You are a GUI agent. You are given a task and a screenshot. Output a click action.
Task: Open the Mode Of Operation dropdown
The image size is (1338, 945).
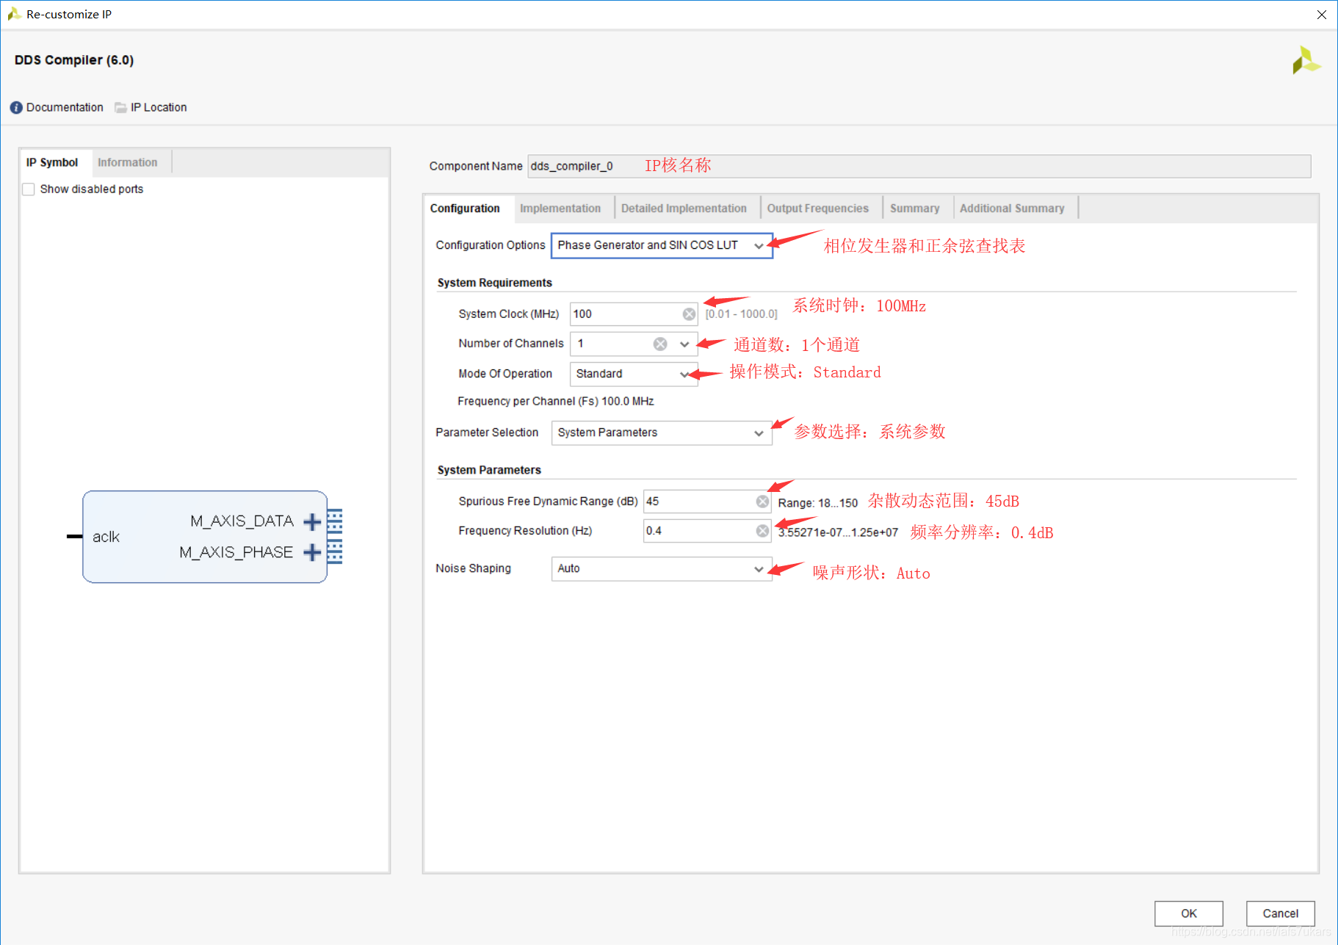(x=634, y=374)
